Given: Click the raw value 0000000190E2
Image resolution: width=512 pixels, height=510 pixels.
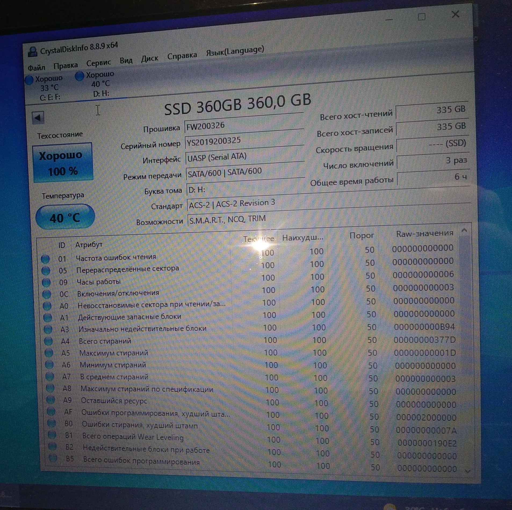Looking at the screenshot, I should click(x=427, y=443).
